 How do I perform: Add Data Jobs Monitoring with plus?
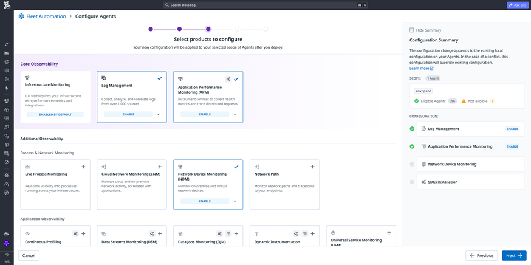tap(236, 233)
